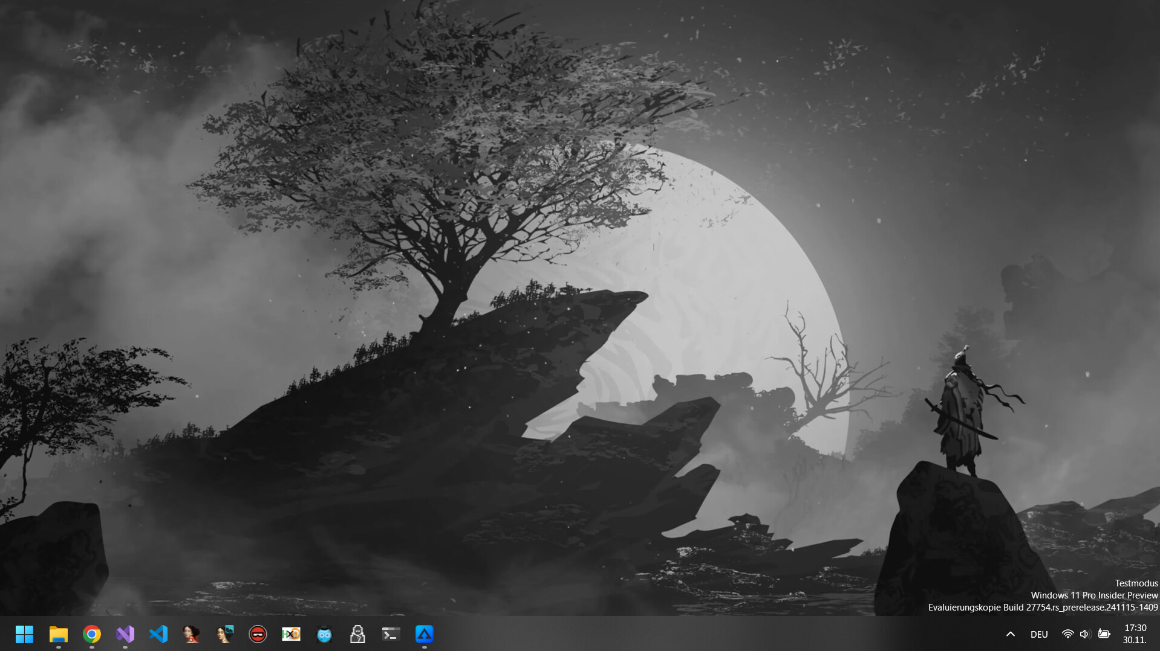The image size is (1160, 651).
Task: Open Wi-Fi network settings from tray
Action: tap(1067, 634)
